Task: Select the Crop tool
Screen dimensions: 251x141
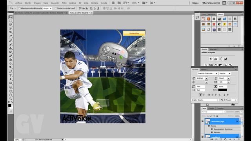Action: click(x=11, y=33)
